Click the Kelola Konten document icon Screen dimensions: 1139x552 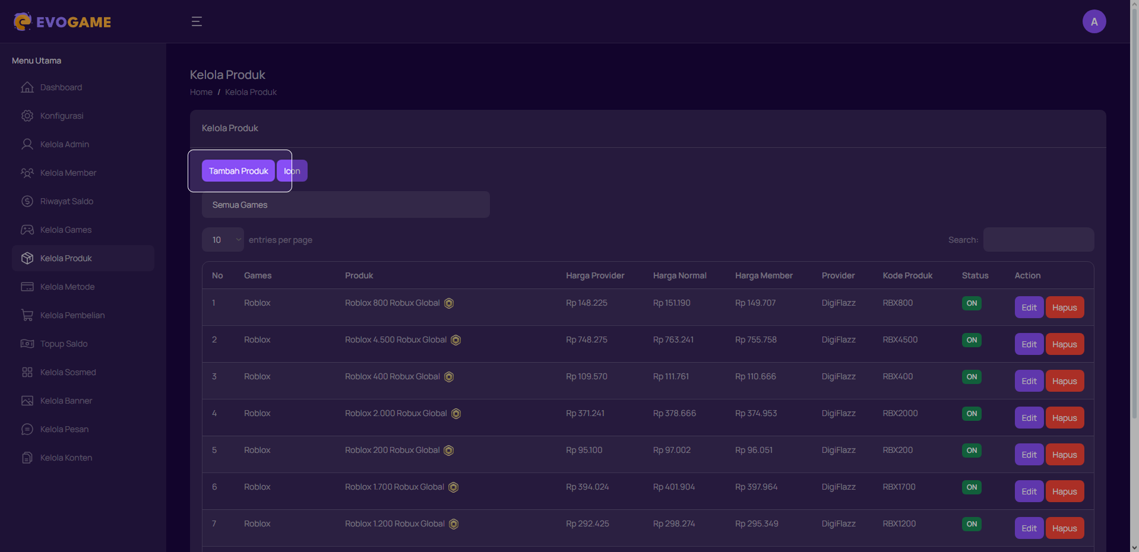coord(27,458)
